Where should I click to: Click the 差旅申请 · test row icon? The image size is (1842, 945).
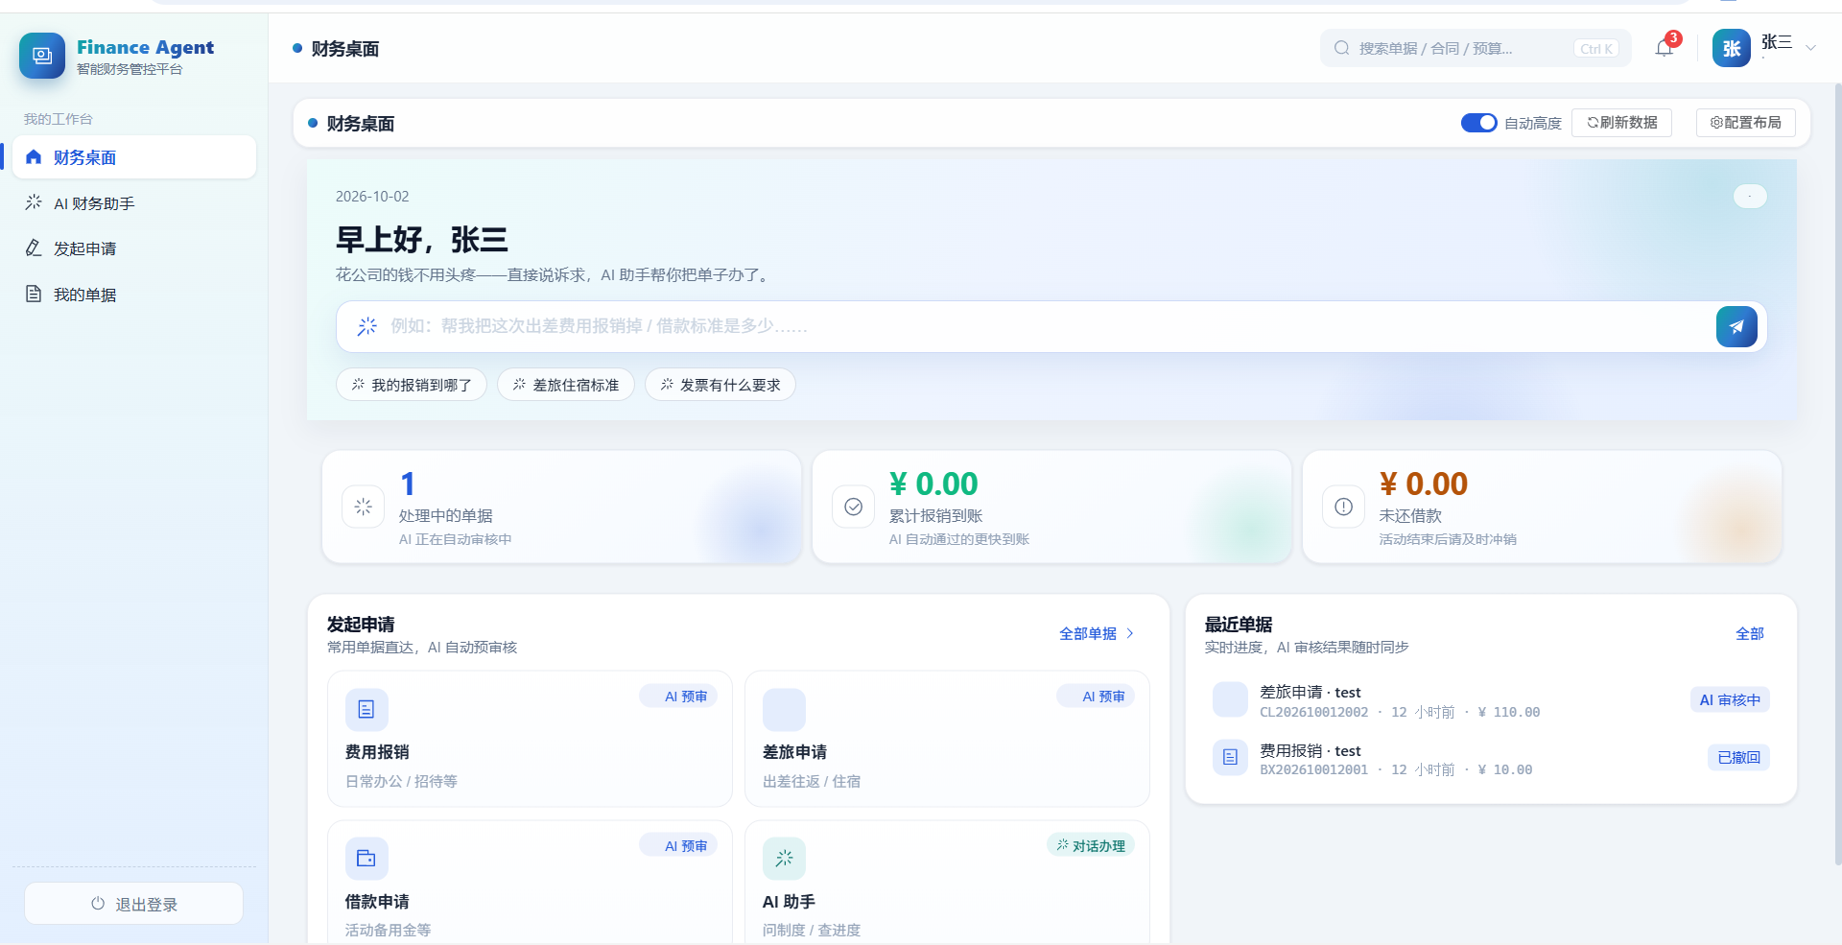point(1230,699)
